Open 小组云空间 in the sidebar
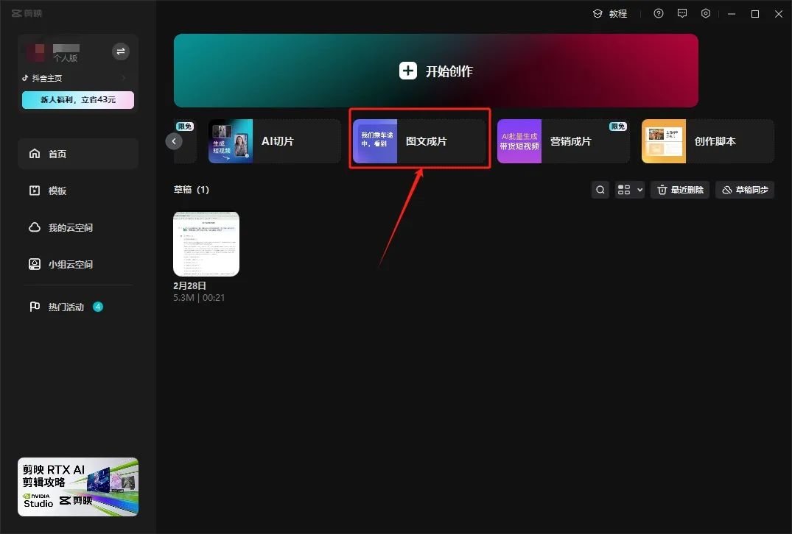The height and width of the screenshot is (534, 792). pos(78,264)
